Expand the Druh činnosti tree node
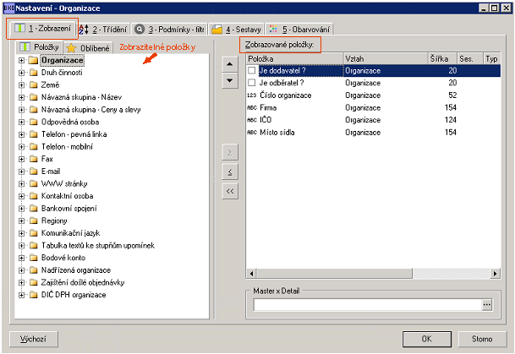The height and width of the screenshot is (354, 515). 21,73
